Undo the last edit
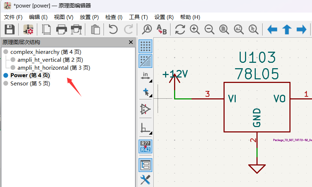The width and height of the screenshot is (312, 187). pyautogui.click(x=113, y=29)
